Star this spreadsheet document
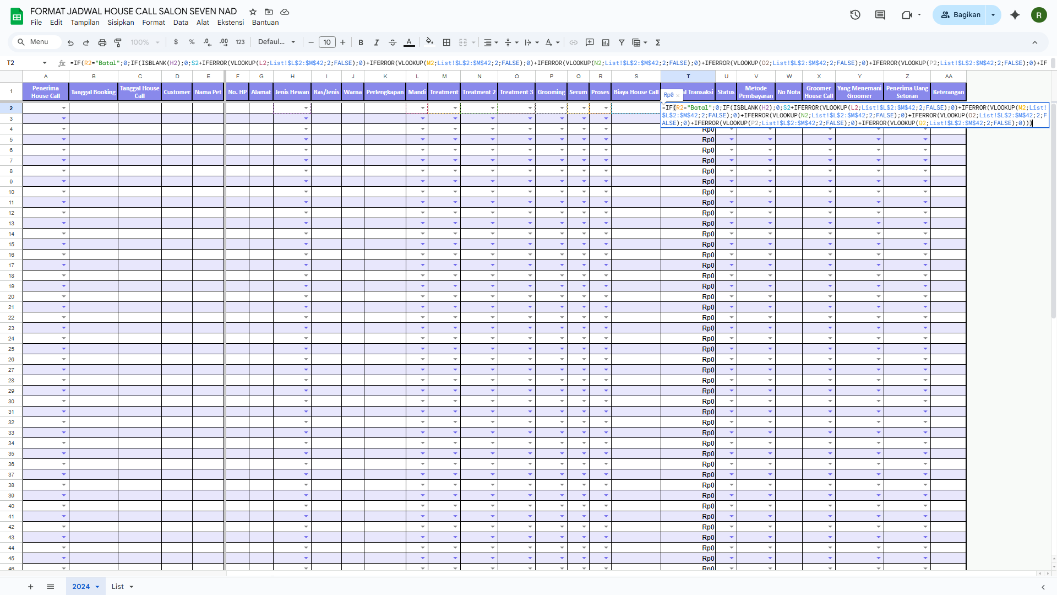 pyautogui.click(x=253, y=12)
